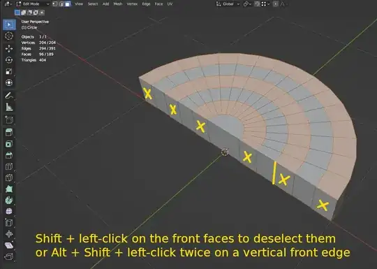Open the pivot point dropdown
The width and height of the screenshot is (377, 269).
(247, 4)
